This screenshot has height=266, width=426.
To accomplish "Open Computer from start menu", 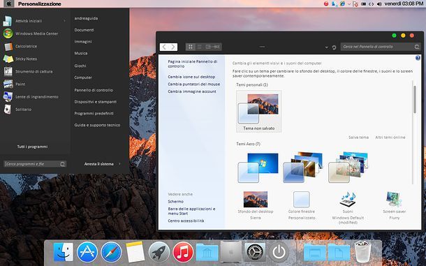I will 83,77.
